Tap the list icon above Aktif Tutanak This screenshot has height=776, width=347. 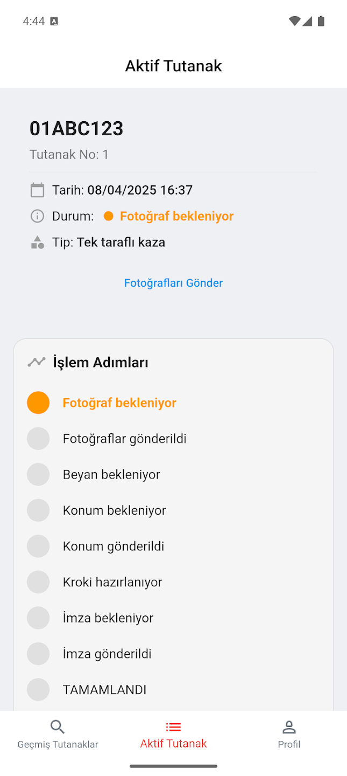click(173, 727)
